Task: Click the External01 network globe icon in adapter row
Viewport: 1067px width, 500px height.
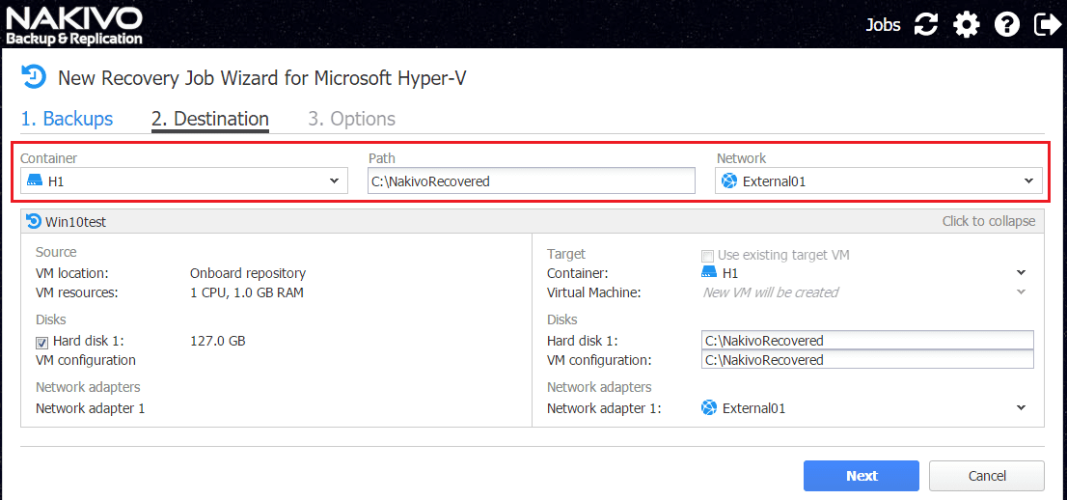Action: [709, 408]
